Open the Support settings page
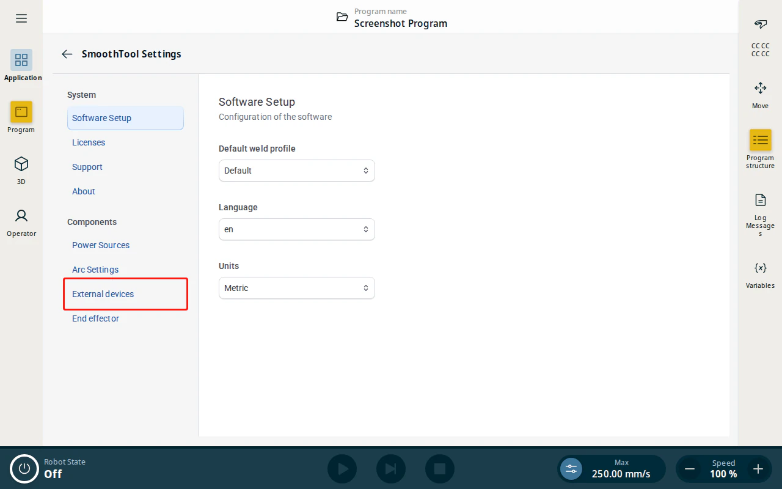 pyautogui.click(x=125, y=167)
